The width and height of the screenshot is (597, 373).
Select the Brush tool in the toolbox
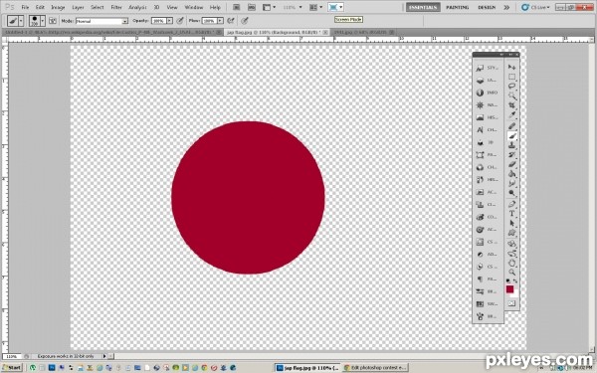pos(511,136)
